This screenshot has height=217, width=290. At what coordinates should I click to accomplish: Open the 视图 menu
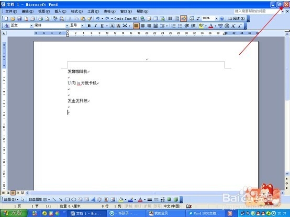pyautogui.click(x=44, y=11)
